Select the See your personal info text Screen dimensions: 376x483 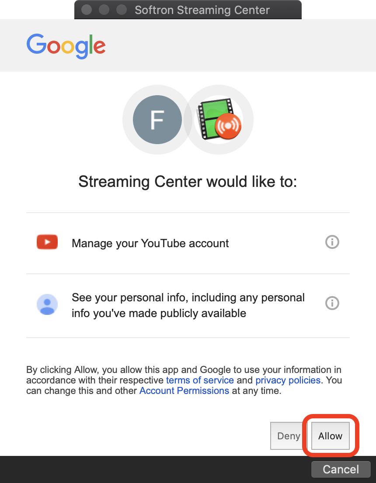point(188,305)
